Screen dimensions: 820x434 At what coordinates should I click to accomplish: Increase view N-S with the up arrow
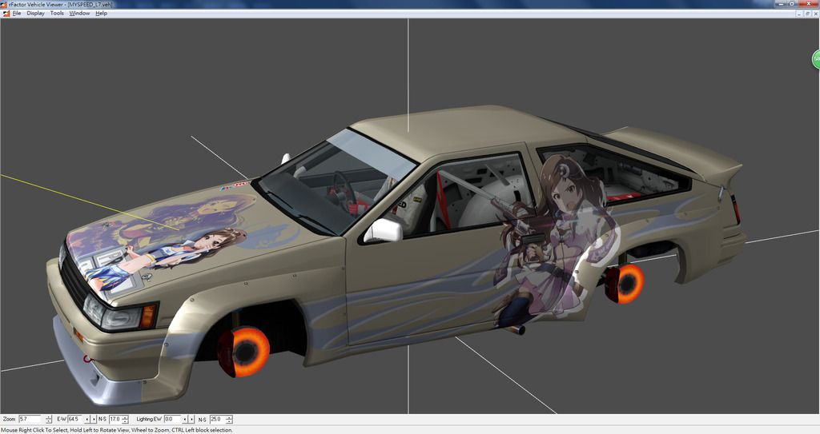coord(125,417)
